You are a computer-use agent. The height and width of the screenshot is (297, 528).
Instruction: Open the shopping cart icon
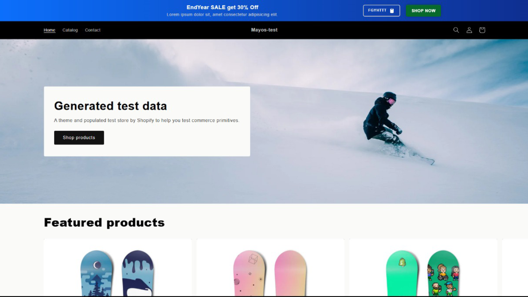(x=482, y=30)
